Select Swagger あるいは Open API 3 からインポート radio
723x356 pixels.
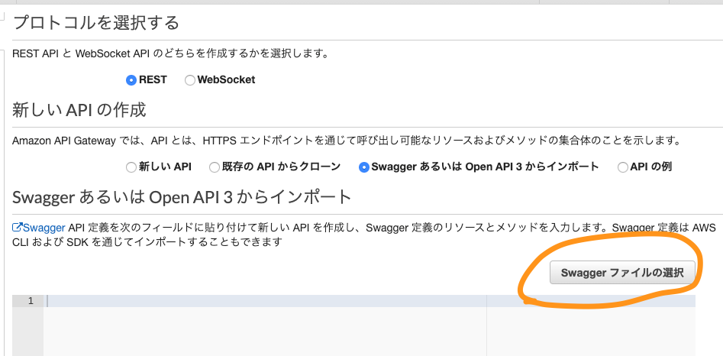point(364,167)
